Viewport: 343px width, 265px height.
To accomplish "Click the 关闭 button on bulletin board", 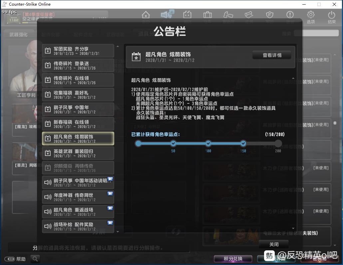I will click(x=274, y=244).
